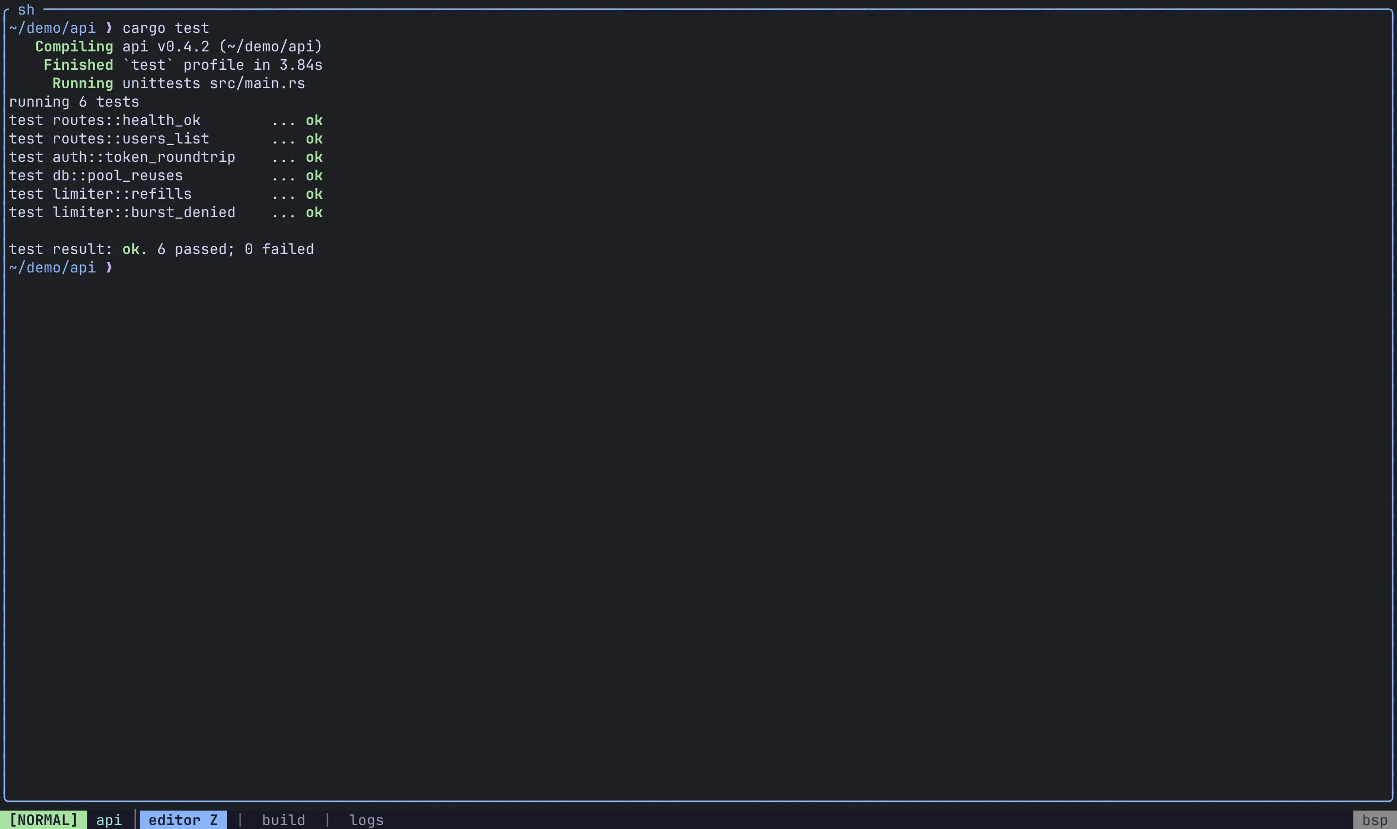1397x829 pixels.
Task: Select the active editor Z tab
Action: 183,819
